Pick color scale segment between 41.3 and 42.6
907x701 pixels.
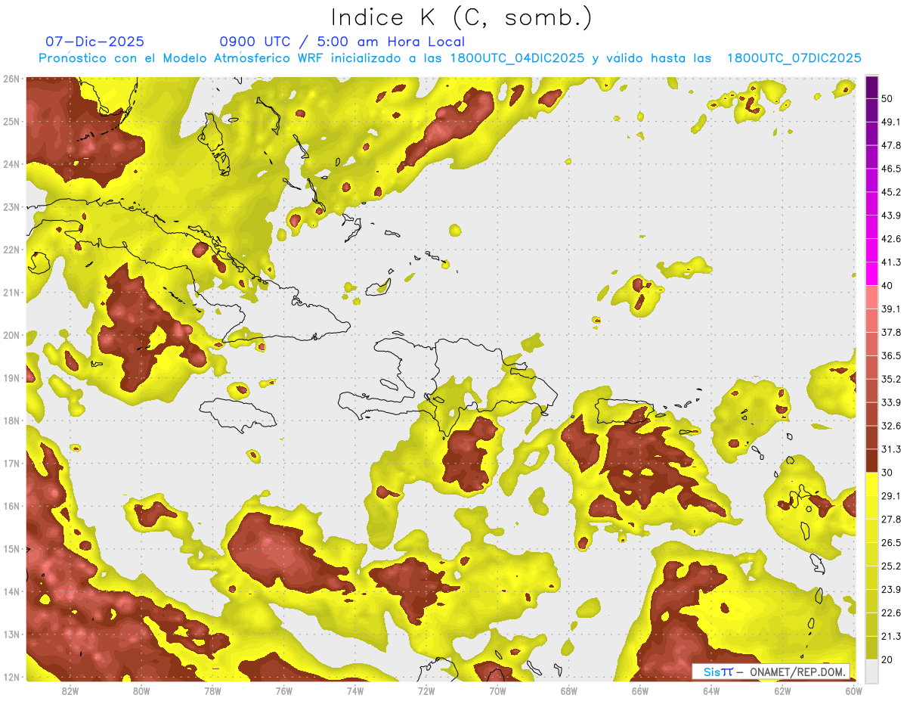pos(872,250)
